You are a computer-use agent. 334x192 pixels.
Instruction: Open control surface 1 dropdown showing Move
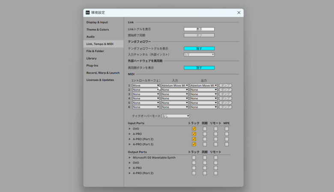coord(146,86)
